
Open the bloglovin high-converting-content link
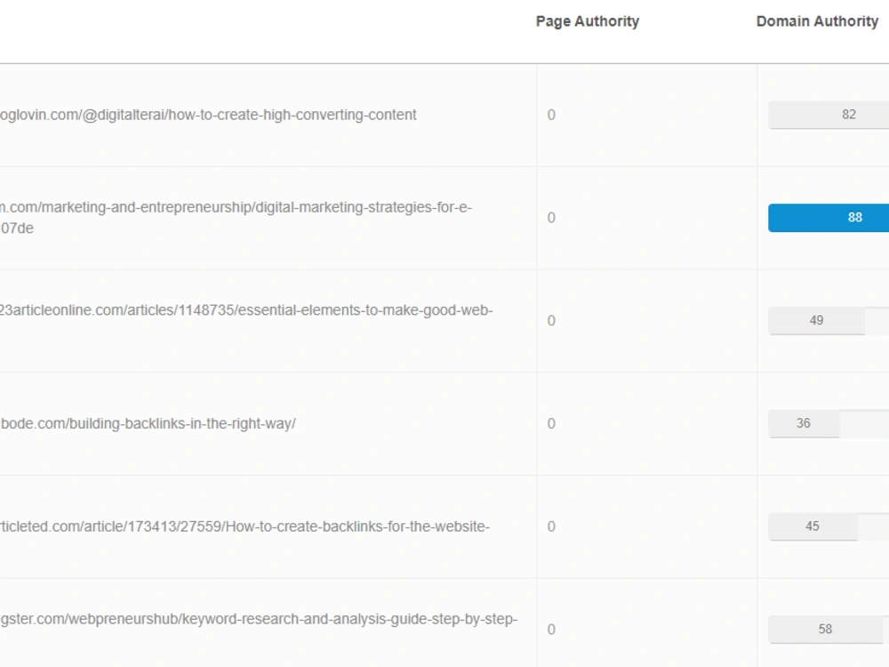pos(208,115)
